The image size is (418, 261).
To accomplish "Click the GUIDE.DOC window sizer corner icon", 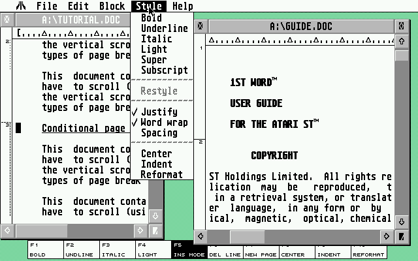I will pos(402,236).
